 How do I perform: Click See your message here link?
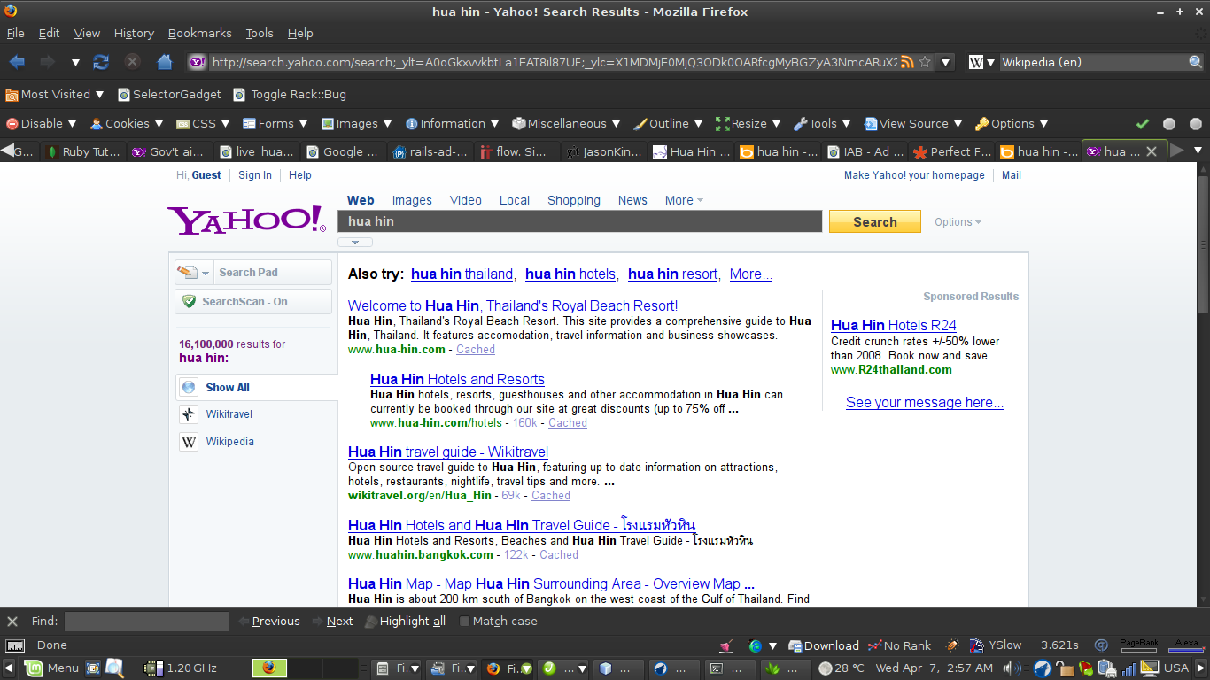924,402
